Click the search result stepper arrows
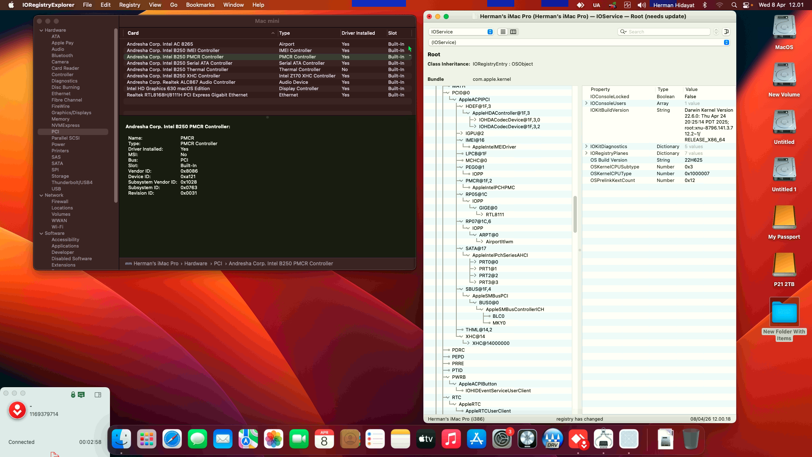 point(716,32)
